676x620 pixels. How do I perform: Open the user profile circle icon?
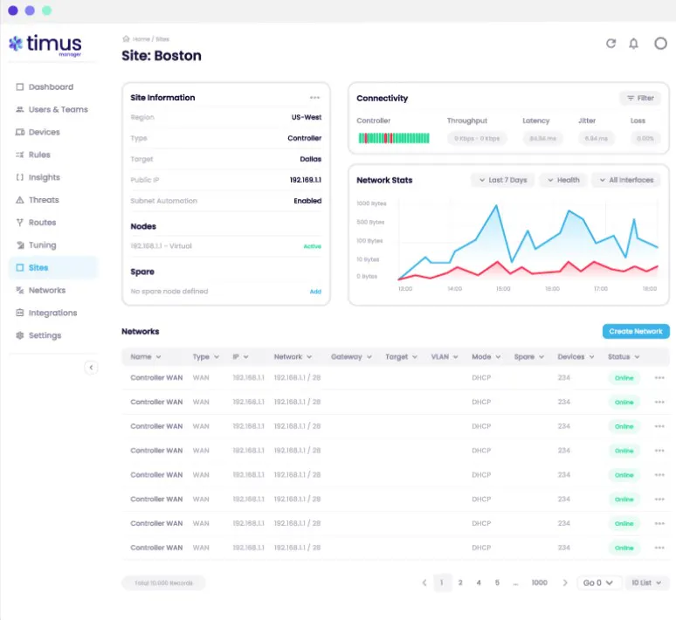[x=660, y=44]
